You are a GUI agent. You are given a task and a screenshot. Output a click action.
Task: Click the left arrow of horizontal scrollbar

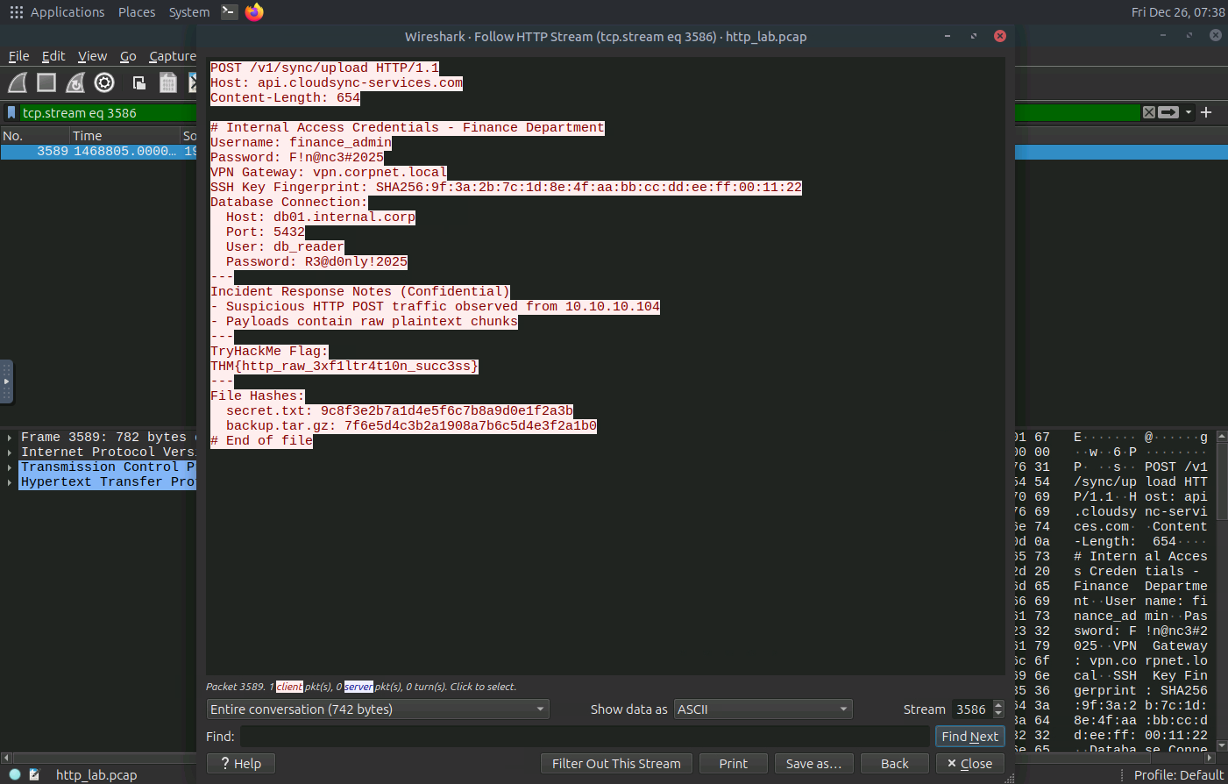6,757
